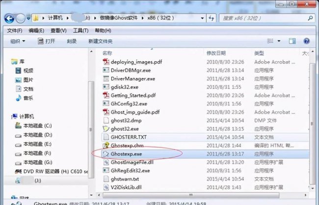
Task: Select ghost32.exe ghost icon
Action: [x=106, y=128]
